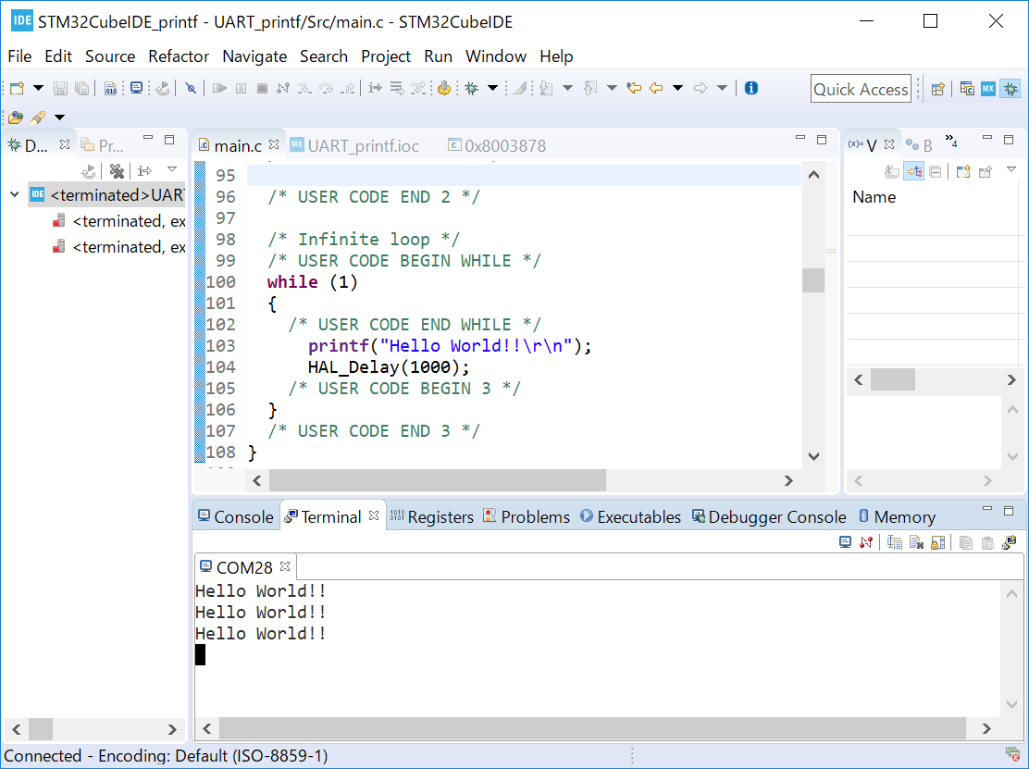Open the Next Annotation dropdown arrow
The height and width of the screenshot is (769, 1029).
(x=567, y=88)
